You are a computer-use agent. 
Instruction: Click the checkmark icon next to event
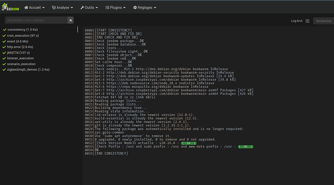[x=4, y=41]
